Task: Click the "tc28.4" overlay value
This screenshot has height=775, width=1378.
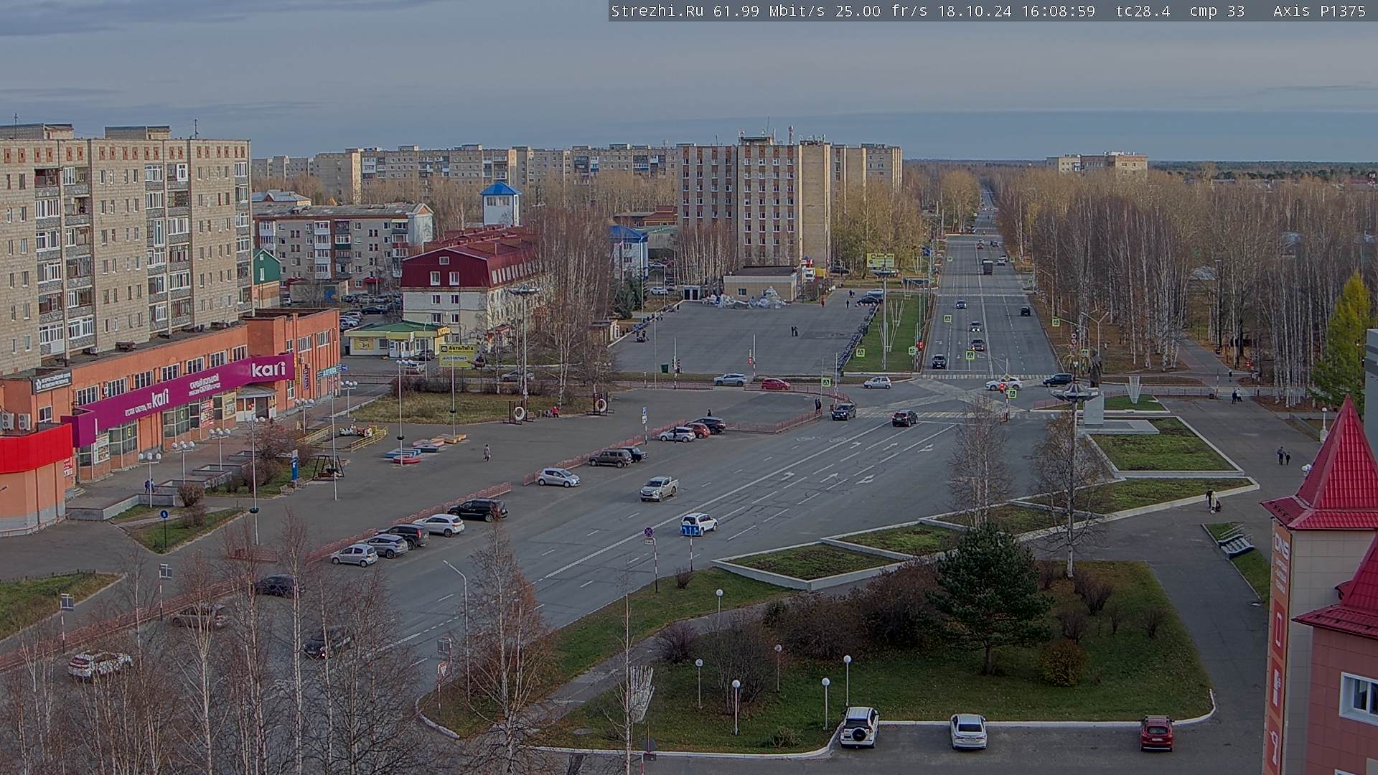Action: tap(1143, 11)
